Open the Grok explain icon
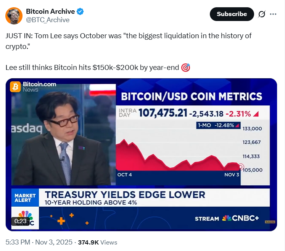Image resolution: width=285 pixels, height=251 pixels. [262, 14]
